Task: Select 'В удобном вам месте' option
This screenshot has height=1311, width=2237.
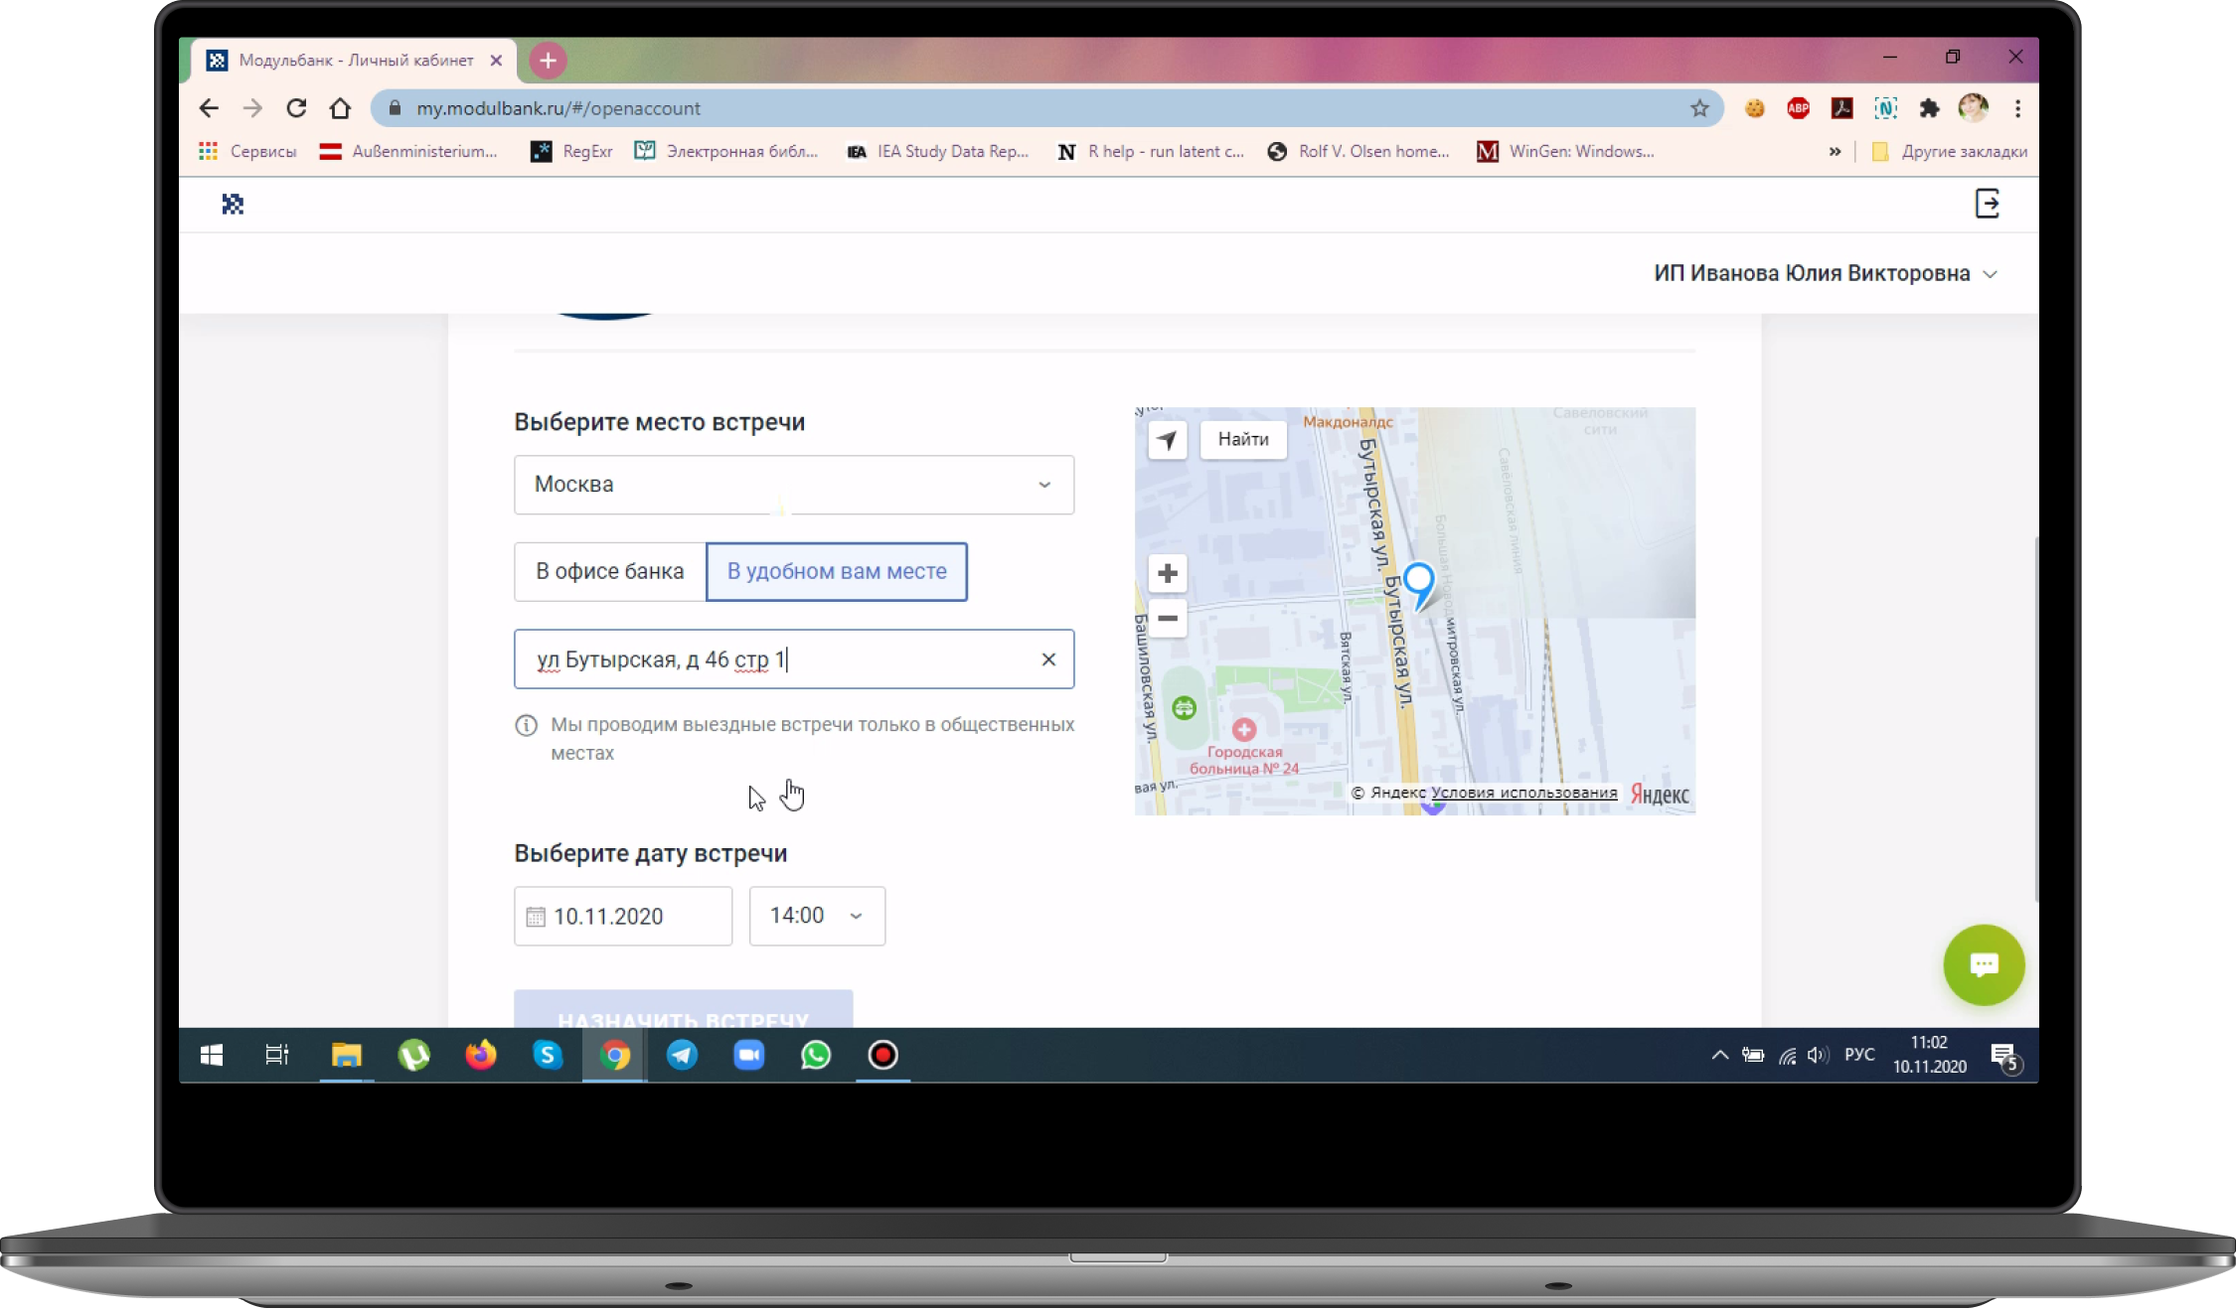Action: click(x=837, y=571)
